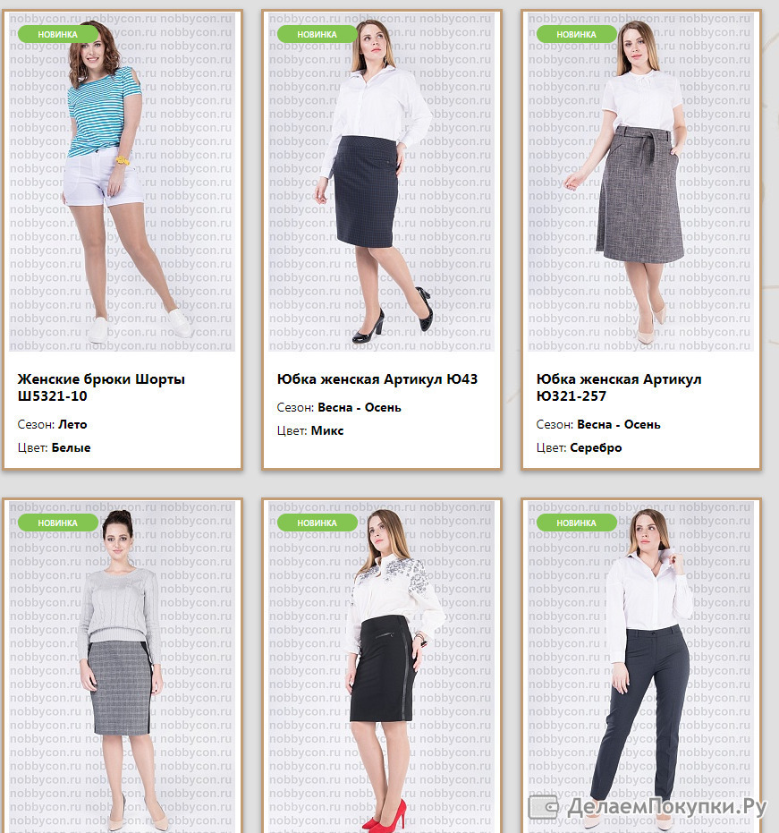Open the grey plaid skirt with sweater photo
The height and width of the screenshot is (833, 779).
[x=122, y=667]
